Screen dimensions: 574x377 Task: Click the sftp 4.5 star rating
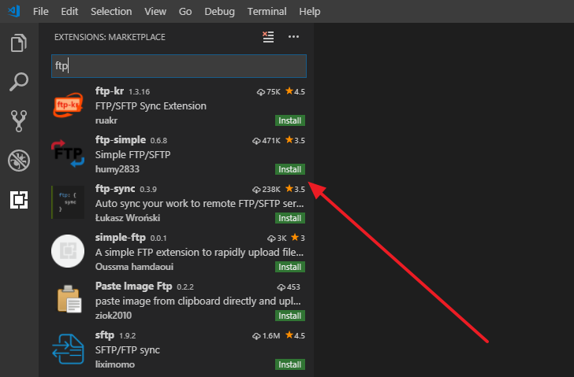[295, 335]
